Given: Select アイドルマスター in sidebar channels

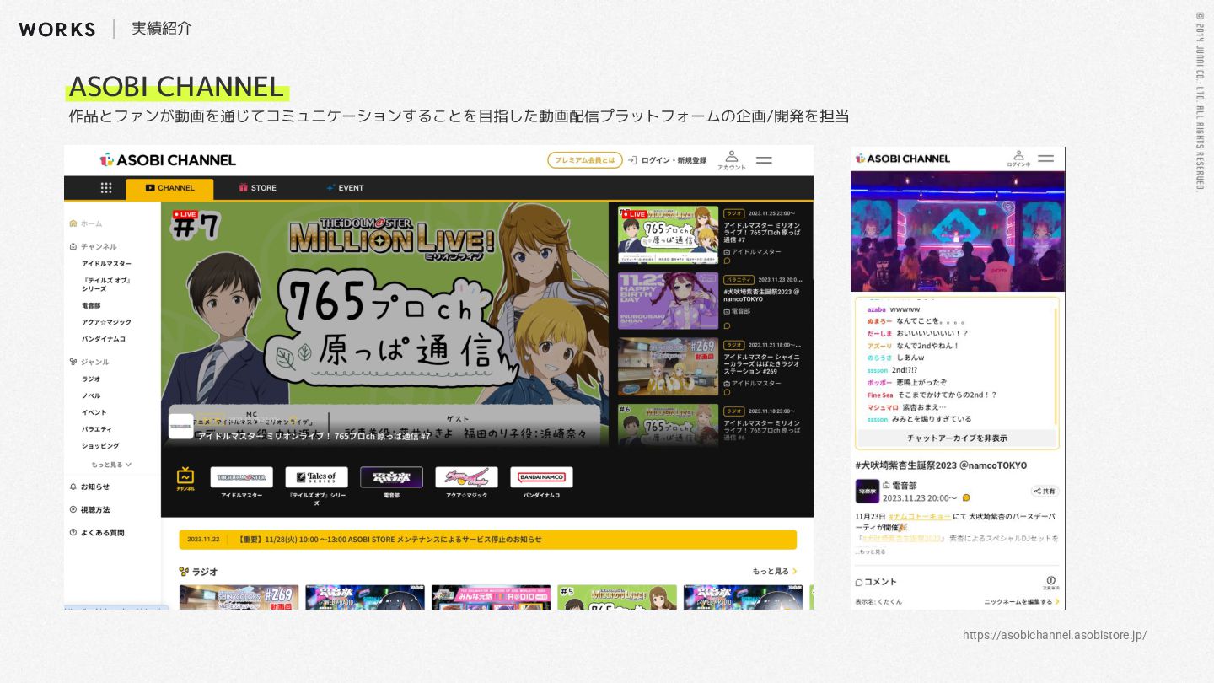Looking at the screenshot, I should coord(106,264).
